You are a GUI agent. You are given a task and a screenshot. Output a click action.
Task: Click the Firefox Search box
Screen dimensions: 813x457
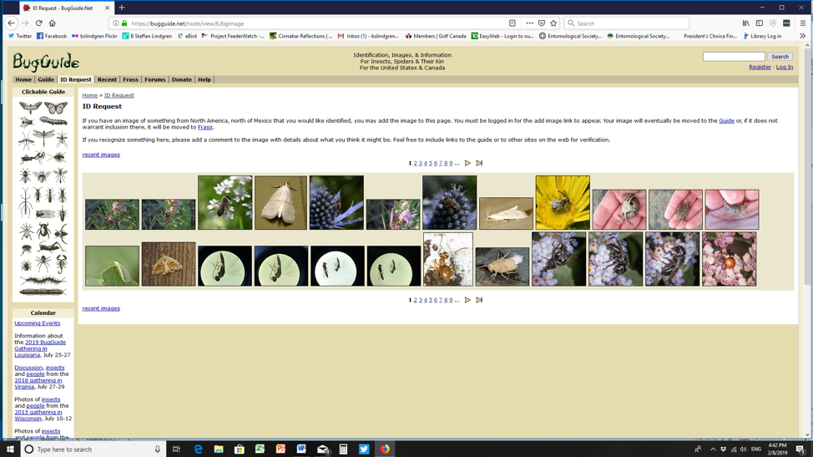pyautogui.click(x=626, y=23)
